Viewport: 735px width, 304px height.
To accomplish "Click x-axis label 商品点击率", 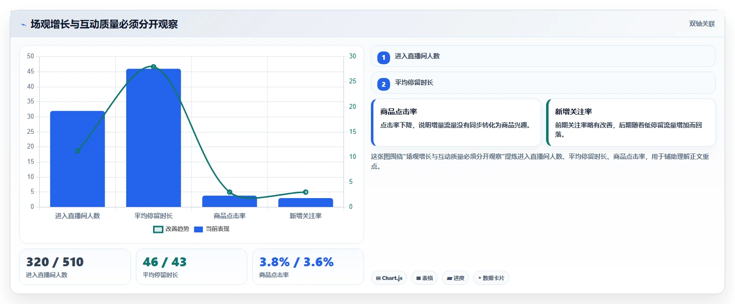I will point(230,216).
